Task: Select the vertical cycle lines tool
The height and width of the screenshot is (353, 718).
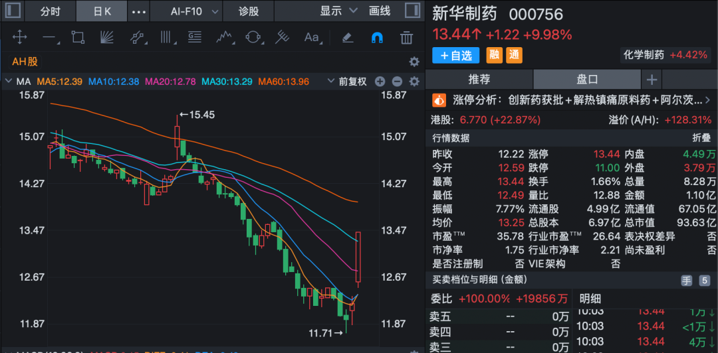Action: click(x=168, y=37)
